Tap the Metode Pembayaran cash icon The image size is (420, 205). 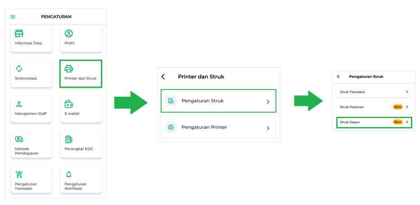point(19,139)
